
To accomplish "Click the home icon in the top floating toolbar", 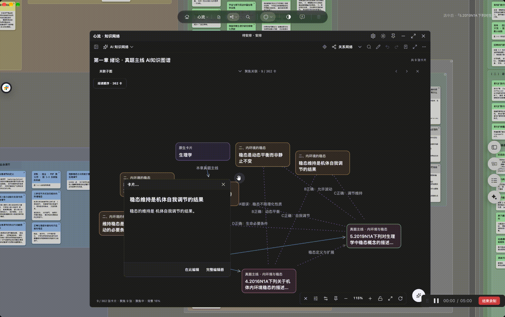I will click(x=187, y=17).
